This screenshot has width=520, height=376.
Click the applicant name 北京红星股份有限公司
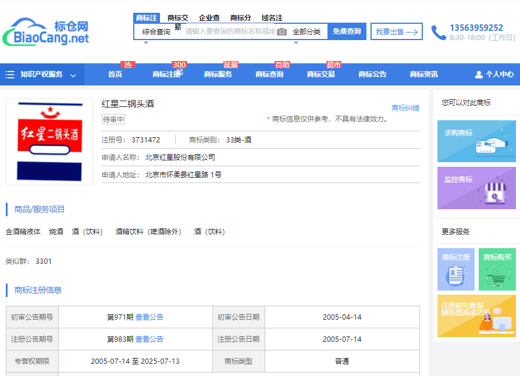pyautogui.click(x=180, y=157)
